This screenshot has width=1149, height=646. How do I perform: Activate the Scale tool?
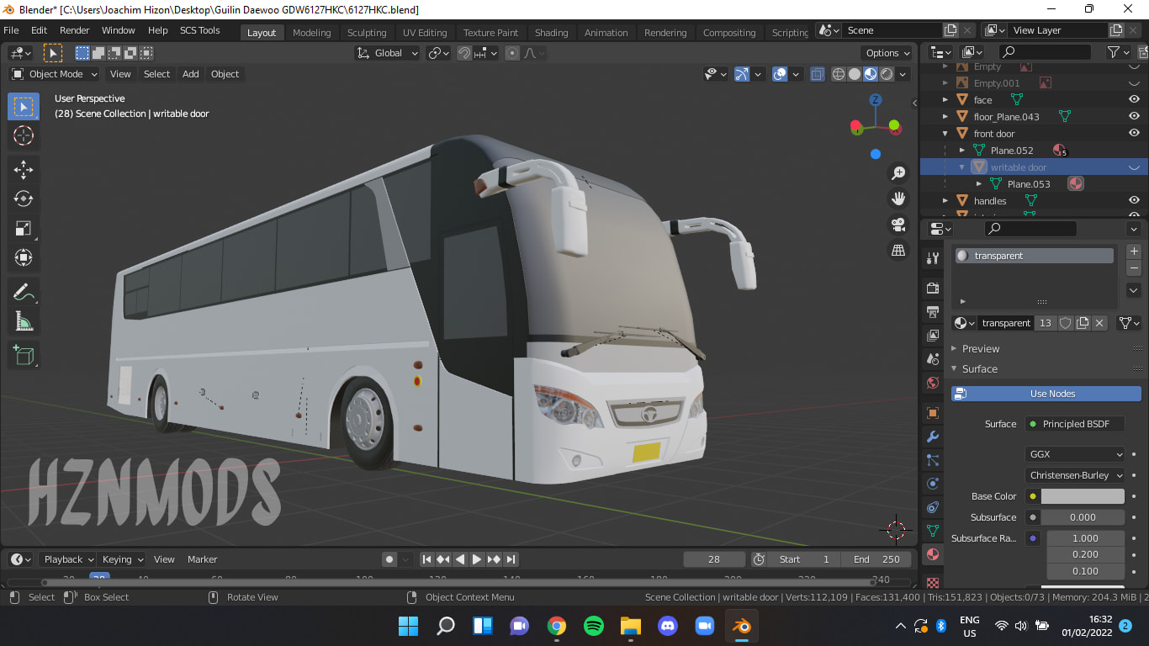pyautogui.click(x=24, y=228)
